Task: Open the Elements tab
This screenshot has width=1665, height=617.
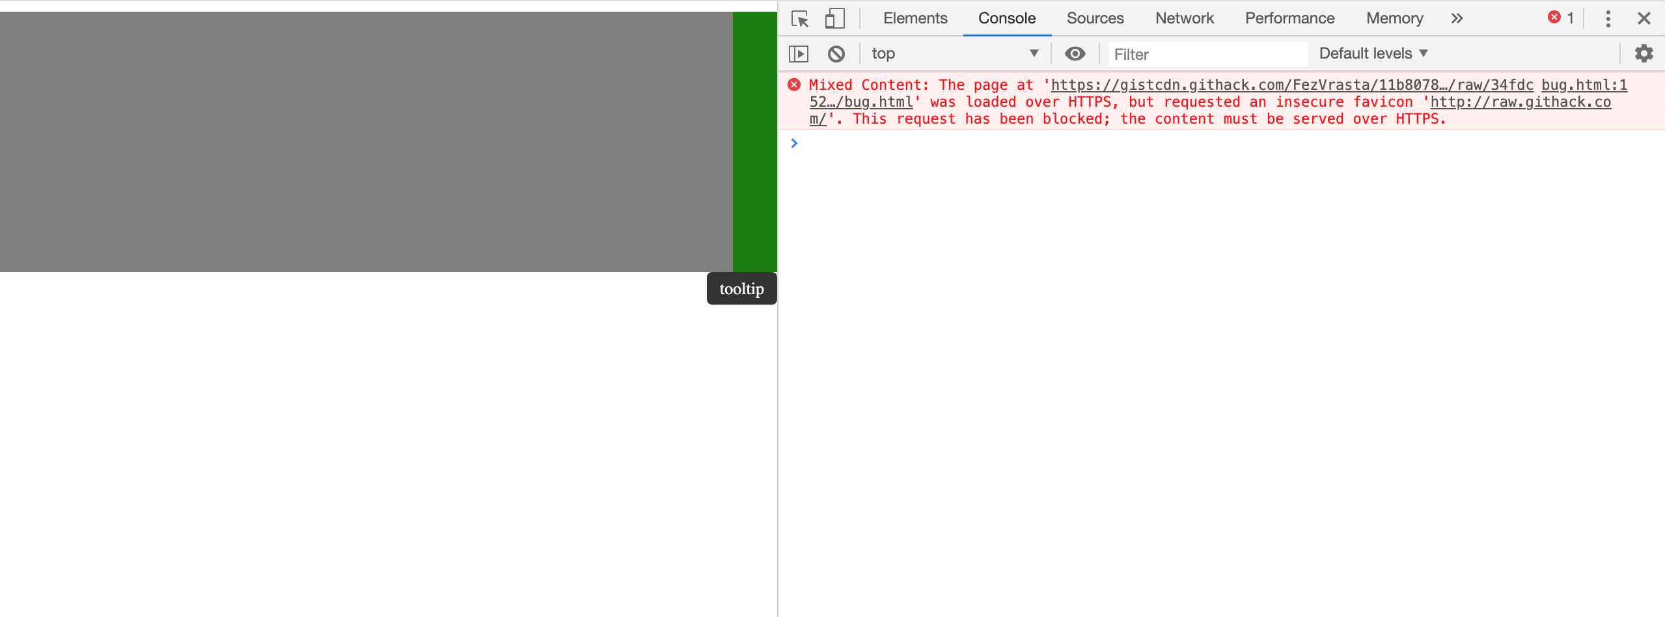Action: (915, 18)
